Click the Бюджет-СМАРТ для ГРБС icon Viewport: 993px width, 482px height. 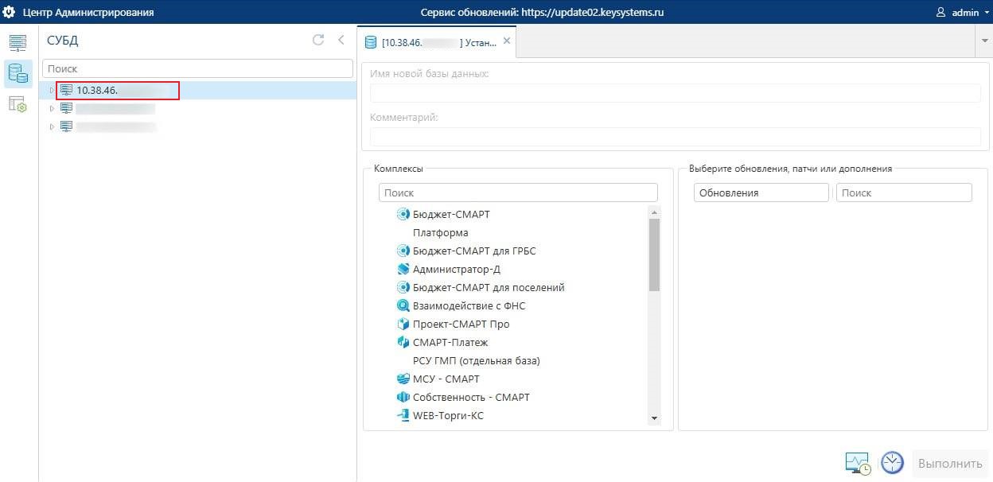point(403,251)
